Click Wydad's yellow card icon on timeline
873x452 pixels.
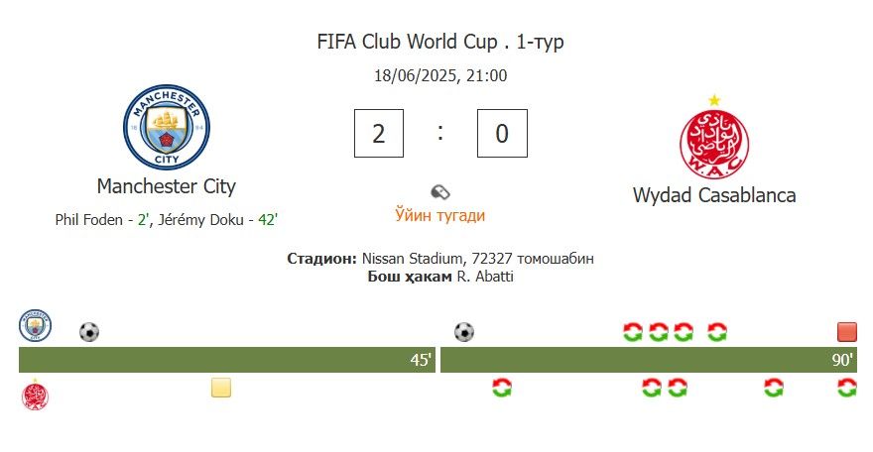(x=221, y=388)
